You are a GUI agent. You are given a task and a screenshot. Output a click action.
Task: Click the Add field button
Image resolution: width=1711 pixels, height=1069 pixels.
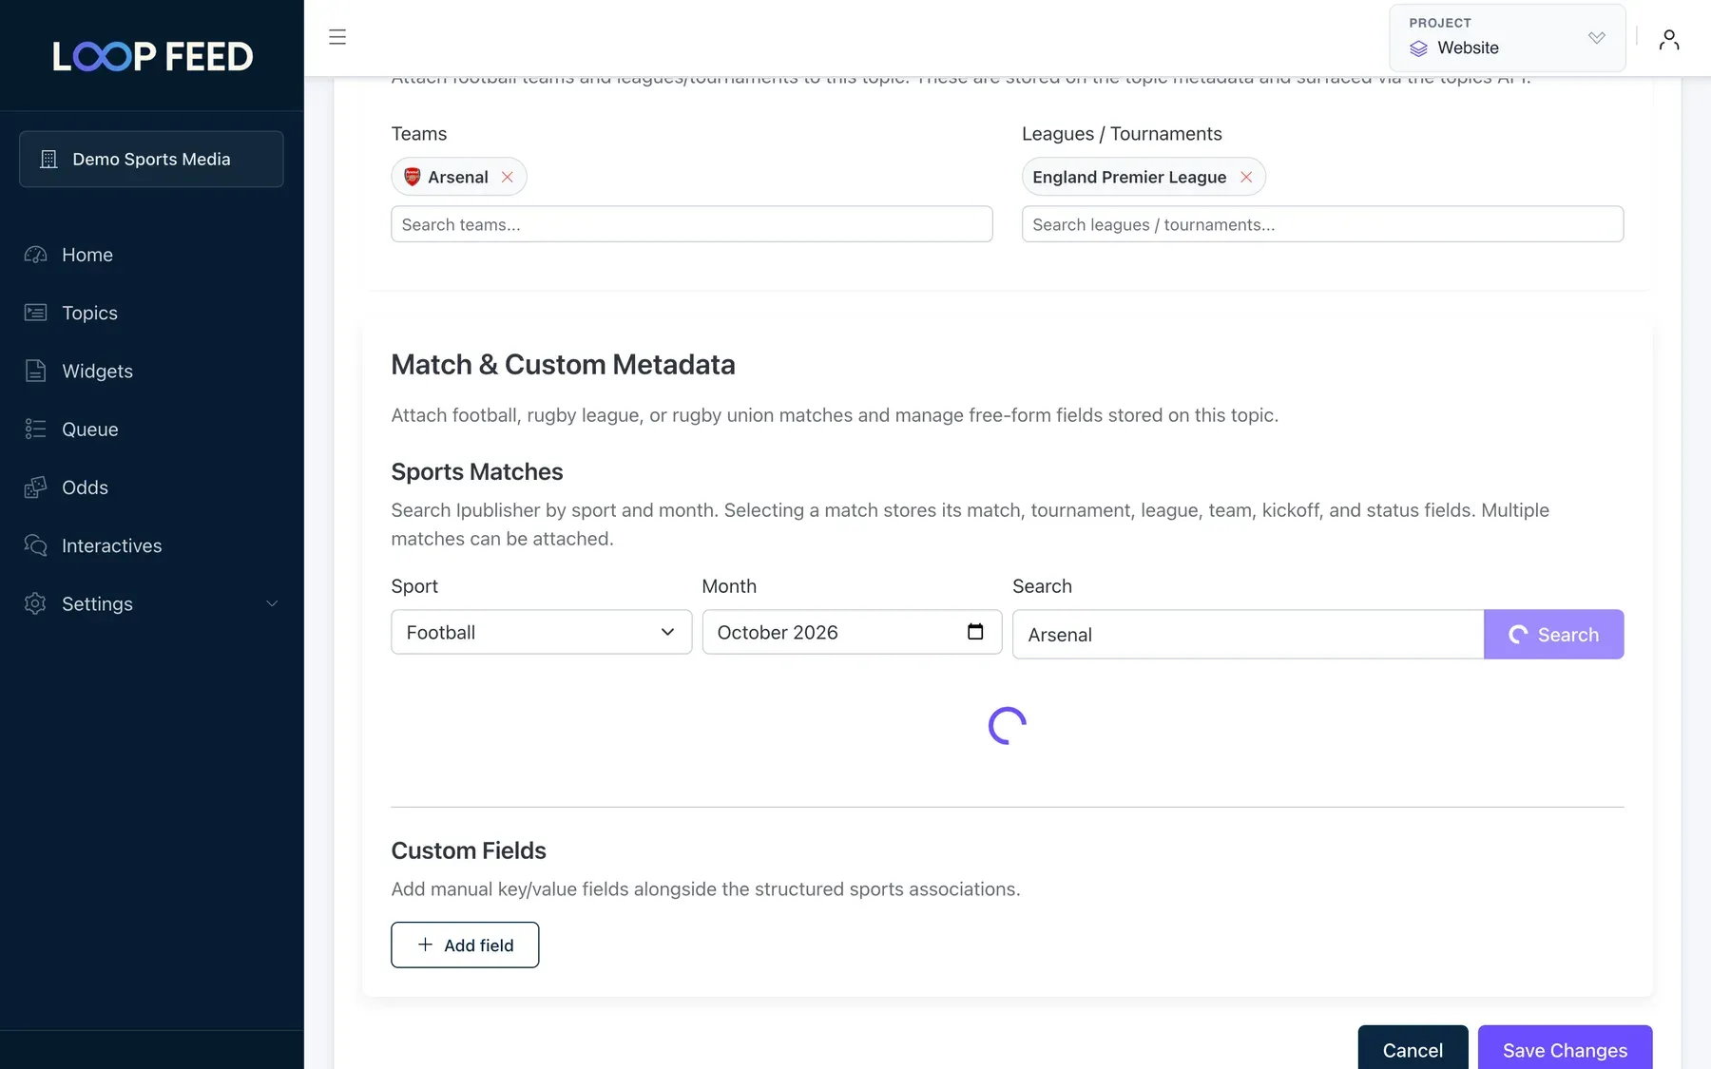(x=465, y=945)
